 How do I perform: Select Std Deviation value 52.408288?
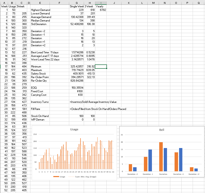point(76,24)
